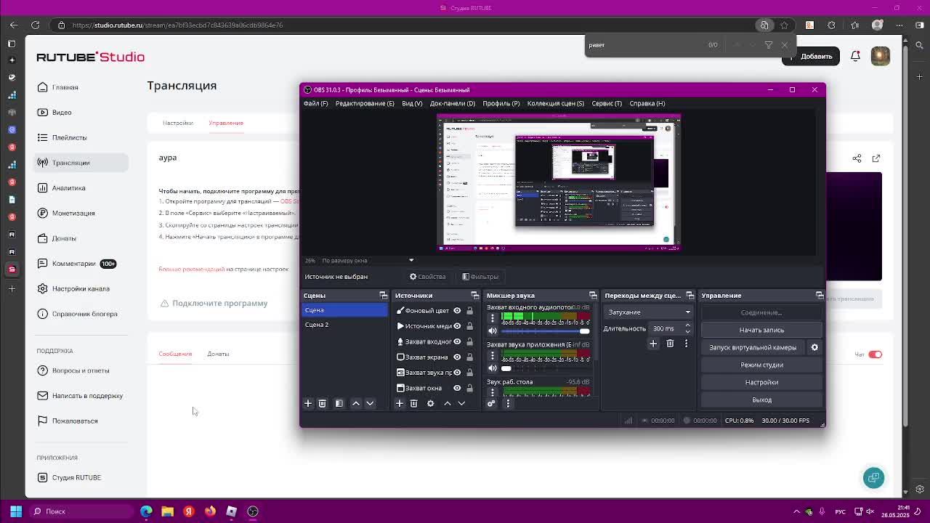Open the Файл (F) menu in OBS
Viewport: 930px width, 523px height.
tap(316, 103)
